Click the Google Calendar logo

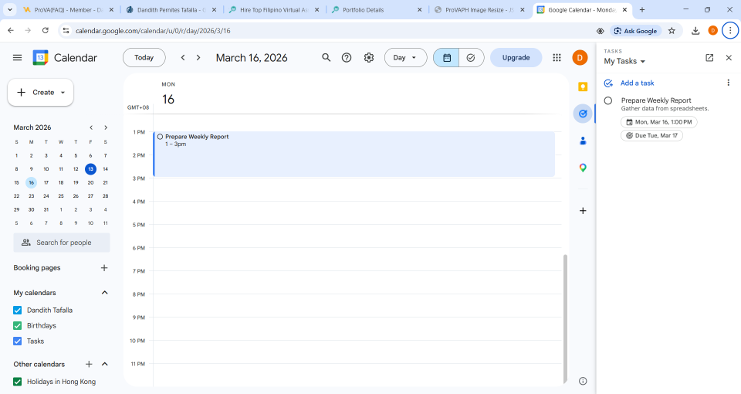click(x=41, y=58)
